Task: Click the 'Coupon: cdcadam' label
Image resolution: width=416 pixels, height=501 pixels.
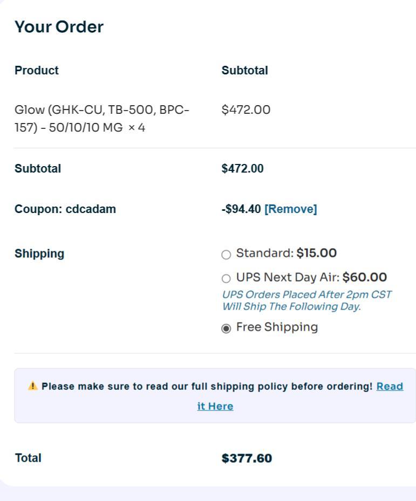Action: (65, 209)
